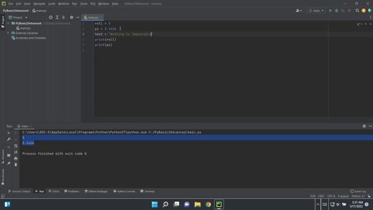Image resolution: width=373 pixels, height=210 pixels.
Task: Rerun main with Run panel green arrow
Action: (9, 133)
